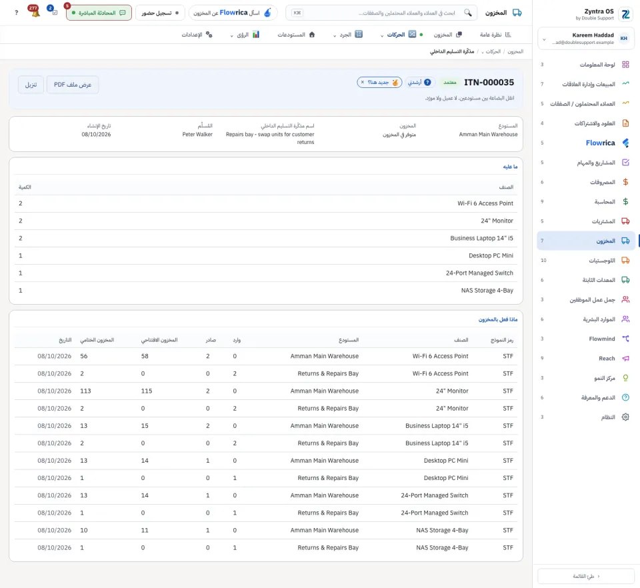Expand the الجرد tab dropdown

coord(335,35)
